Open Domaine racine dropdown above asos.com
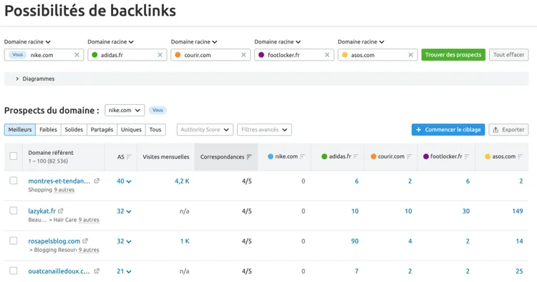The width and height of the screenshot is (537, 282). click(361, 42)
